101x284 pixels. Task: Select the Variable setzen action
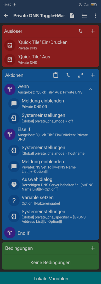50,200
